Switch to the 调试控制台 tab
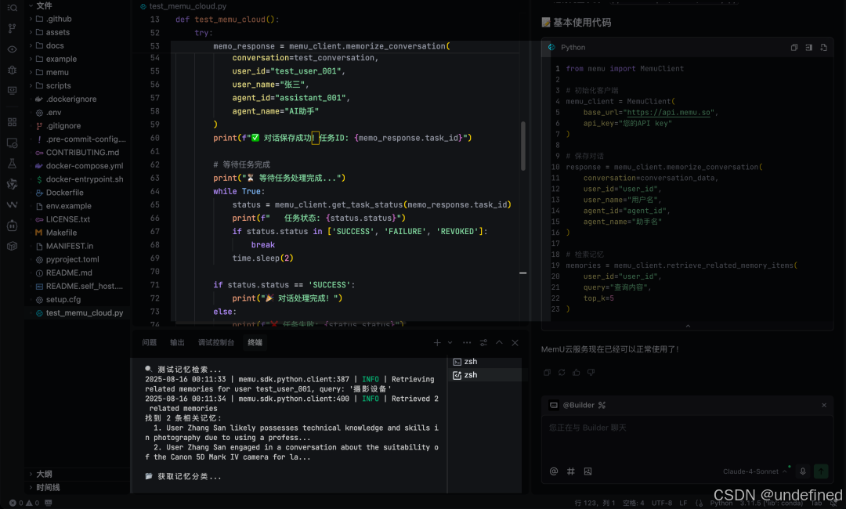846x509 pixels. click(216, 342)
